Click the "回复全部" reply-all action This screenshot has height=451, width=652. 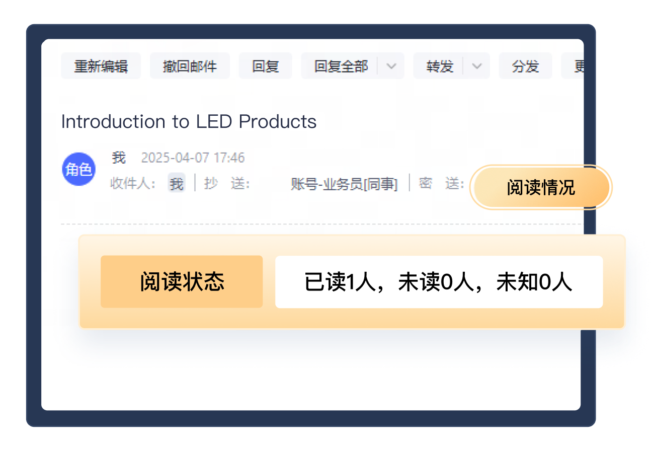point(340,66)
